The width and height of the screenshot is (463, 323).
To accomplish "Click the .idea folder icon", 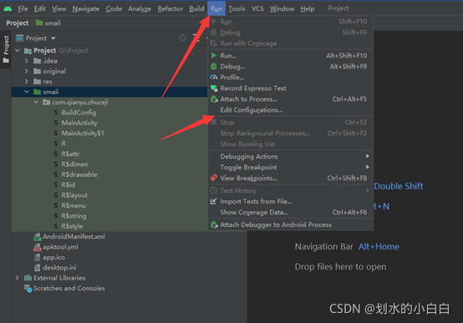I will point(38,61).
